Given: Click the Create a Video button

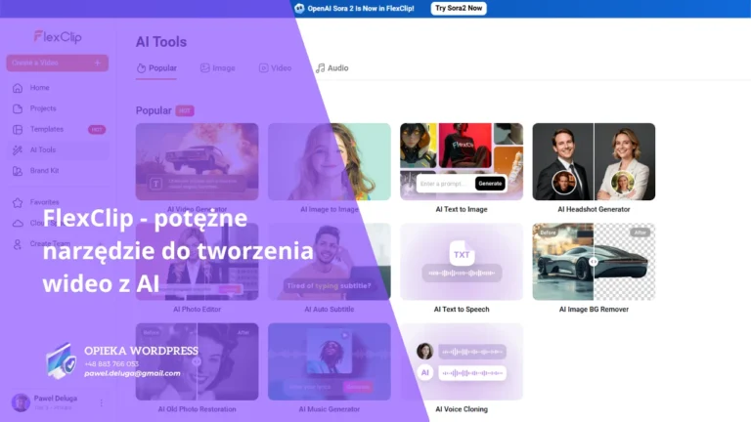Looking at the screenshot, I should click(x=57, y=63).
